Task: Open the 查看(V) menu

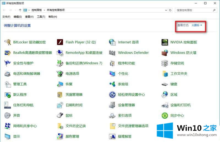Action: [x=29, y=17]
